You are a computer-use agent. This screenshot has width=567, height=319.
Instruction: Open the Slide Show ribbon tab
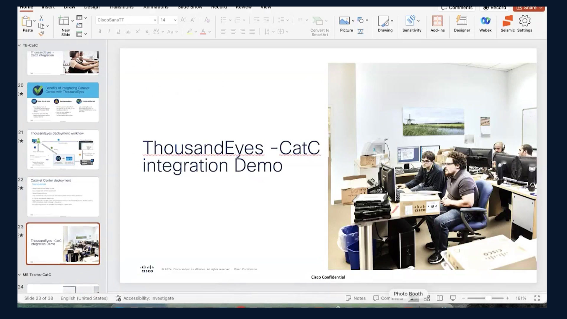(190, 7)
